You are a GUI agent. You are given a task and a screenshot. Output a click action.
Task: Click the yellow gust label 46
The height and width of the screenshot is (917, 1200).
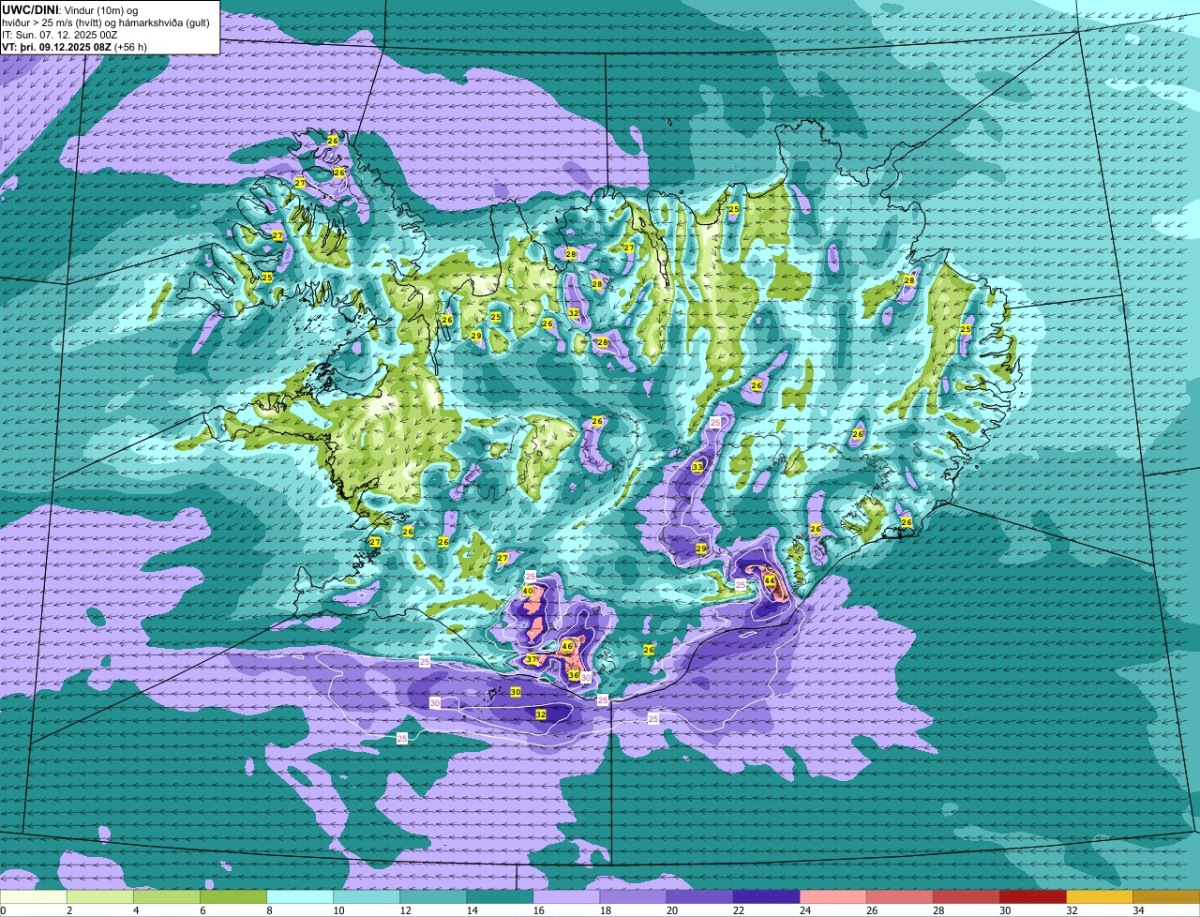tap(567, 646)
